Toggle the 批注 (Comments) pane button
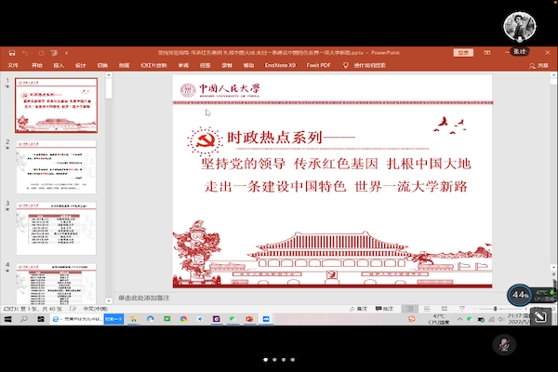The width and height of the screenshot is (558, 372). (x=384, y=309)
